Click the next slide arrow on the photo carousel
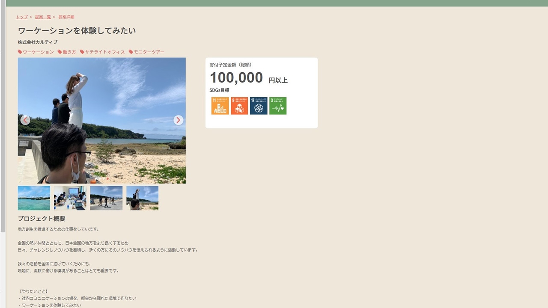The image size is (548, 308). (179, 120)
